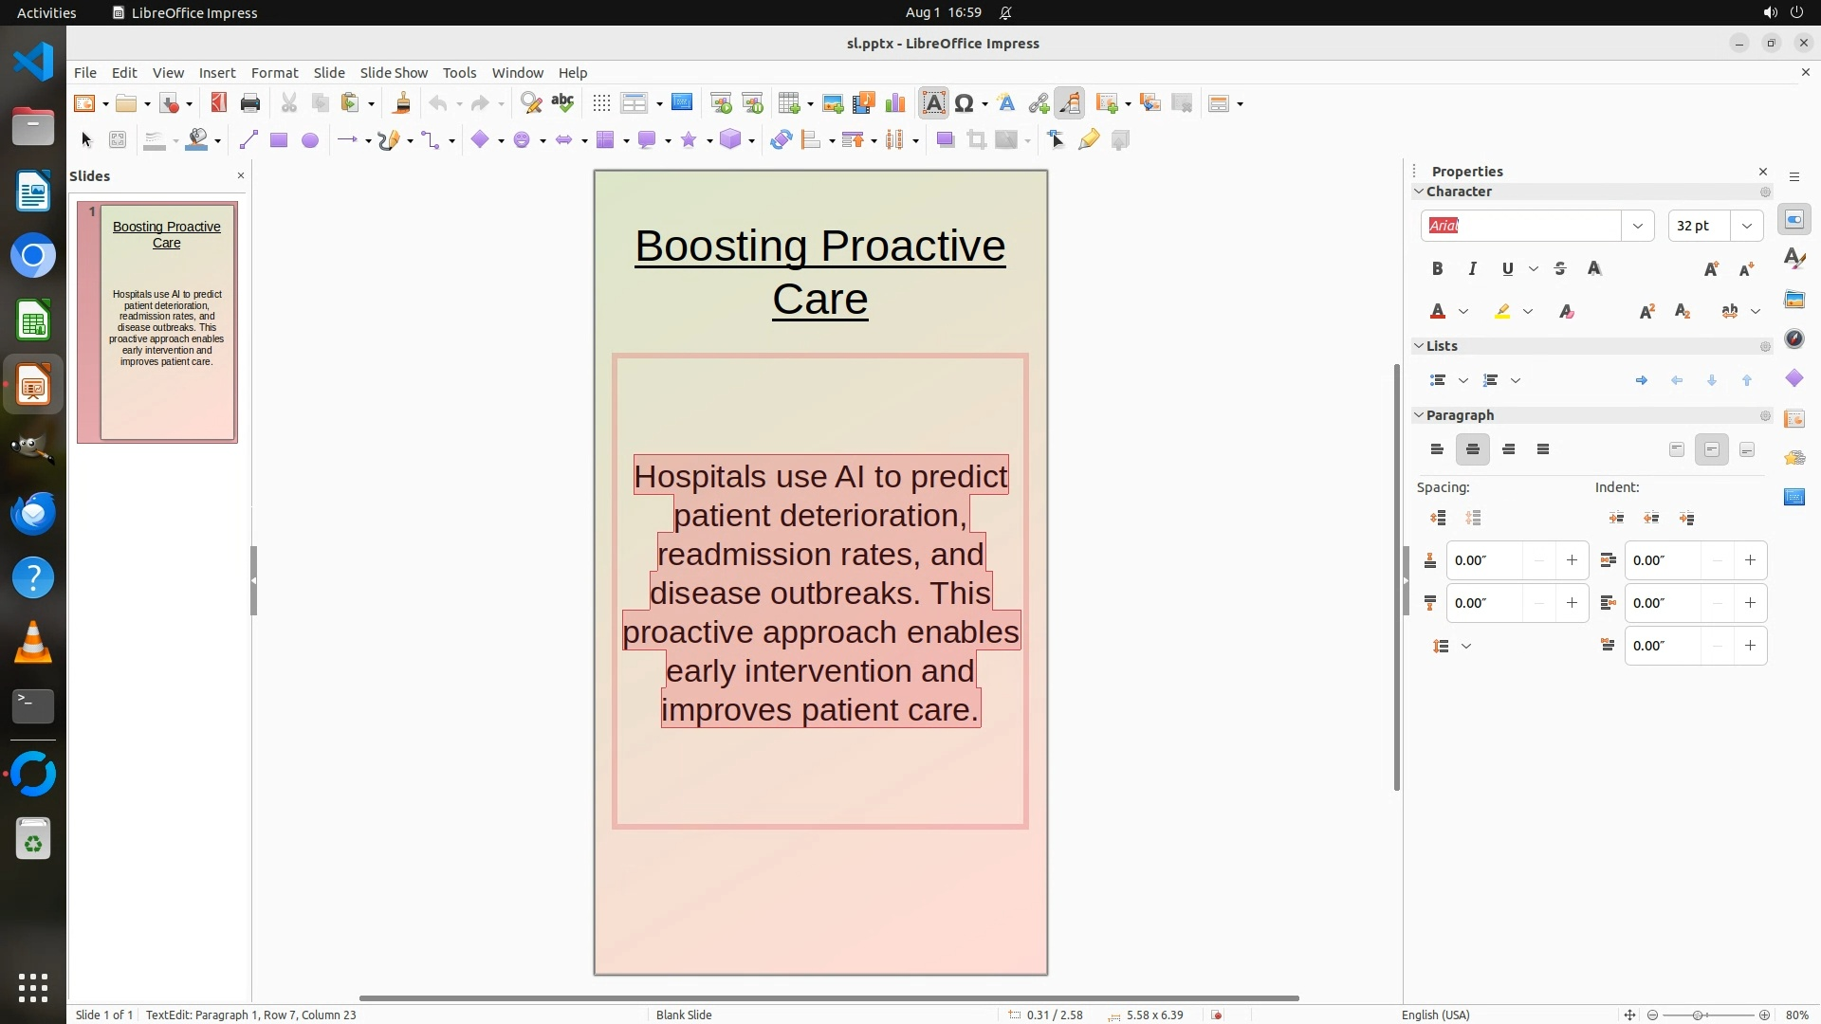Increase above paragraph spacing with plus
The image size is (1821, 1024).
click(x=1572, y=560)
